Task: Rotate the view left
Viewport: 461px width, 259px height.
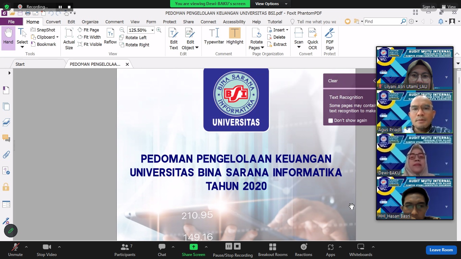Action: [133, 37]
